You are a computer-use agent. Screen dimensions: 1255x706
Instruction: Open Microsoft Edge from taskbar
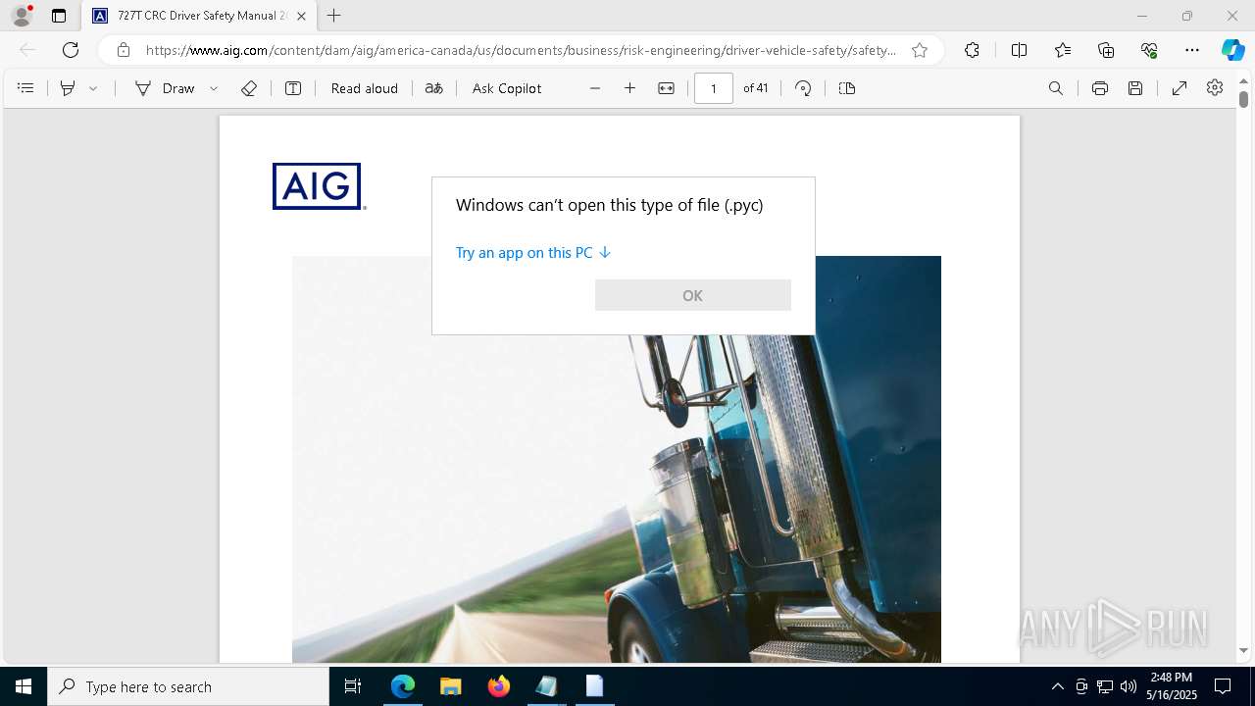coord(403,686)
